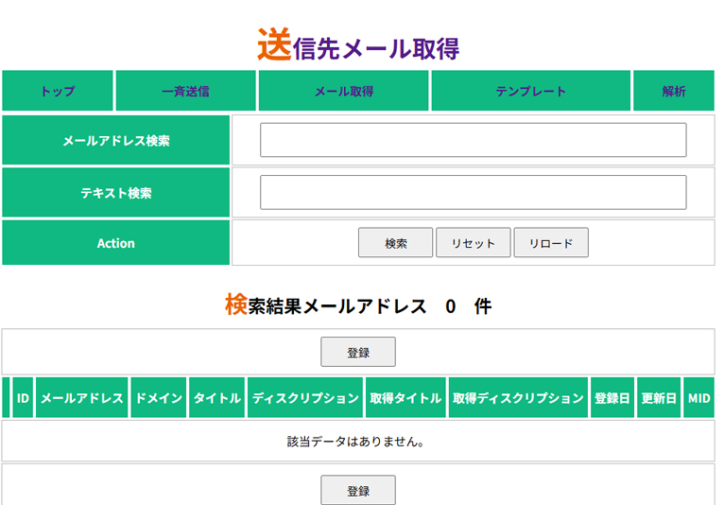Click the リセット button

pyautogui.click(x=473, y=243)
